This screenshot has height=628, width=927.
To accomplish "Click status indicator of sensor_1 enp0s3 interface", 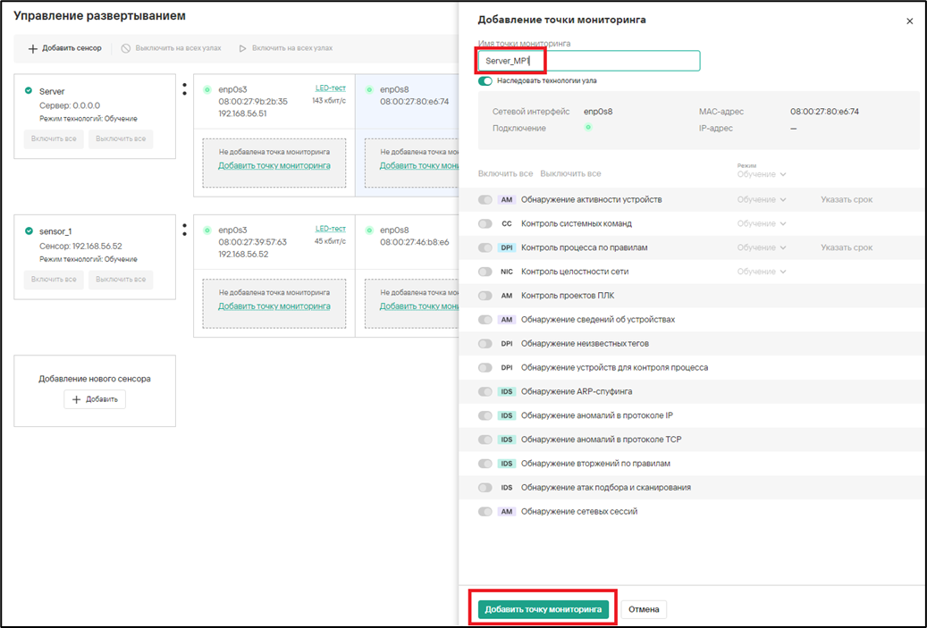I will [206, 230].
